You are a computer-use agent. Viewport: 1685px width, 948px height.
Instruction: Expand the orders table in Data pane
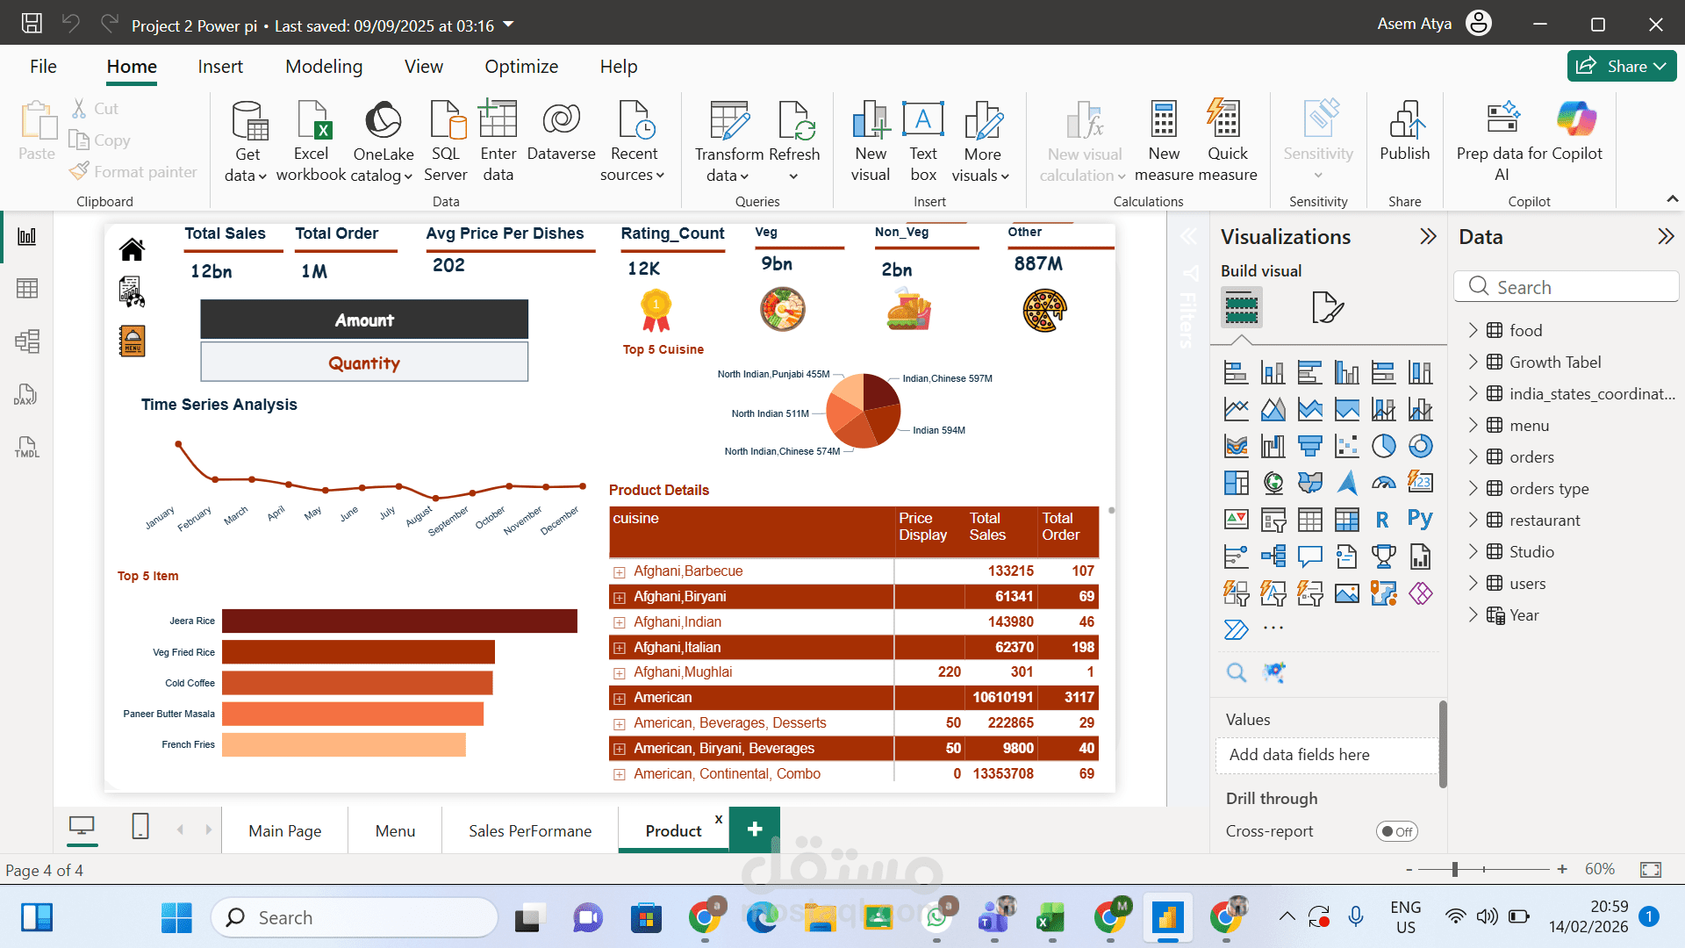click(1473, 456)
